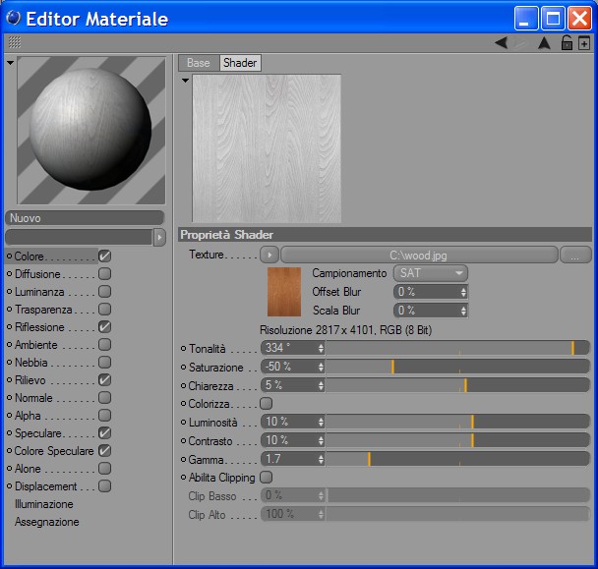Click the Luminosità animation circle
Screen dimensions: 598x569
pos(183,423)
